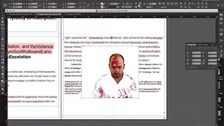Viewport: 224px width, 126px height.
Task: Select the Scissors tool
Action: [2, 53]
